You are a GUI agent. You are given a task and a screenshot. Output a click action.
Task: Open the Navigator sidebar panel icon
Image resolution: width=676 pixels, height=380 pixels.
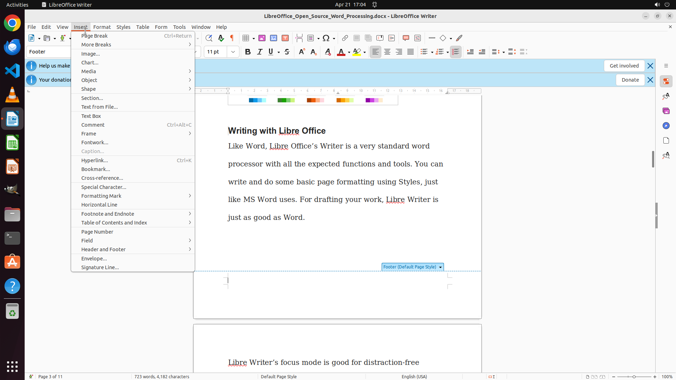click(x=666, y=126)
